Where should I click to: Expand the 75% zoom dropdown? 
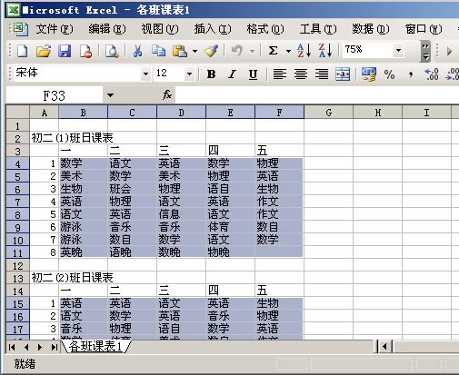(398, 50)
